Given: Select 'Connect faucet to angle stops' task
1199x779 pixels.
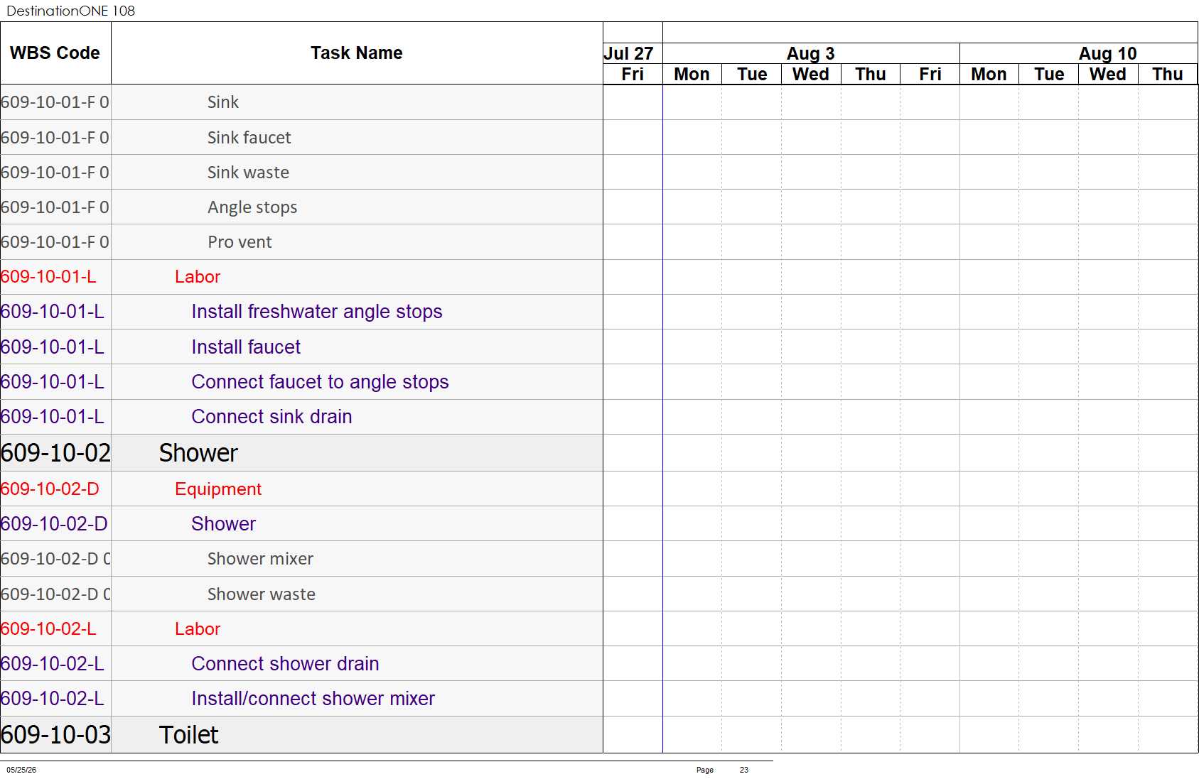Looking at the screenshot, I should (320, 382).
